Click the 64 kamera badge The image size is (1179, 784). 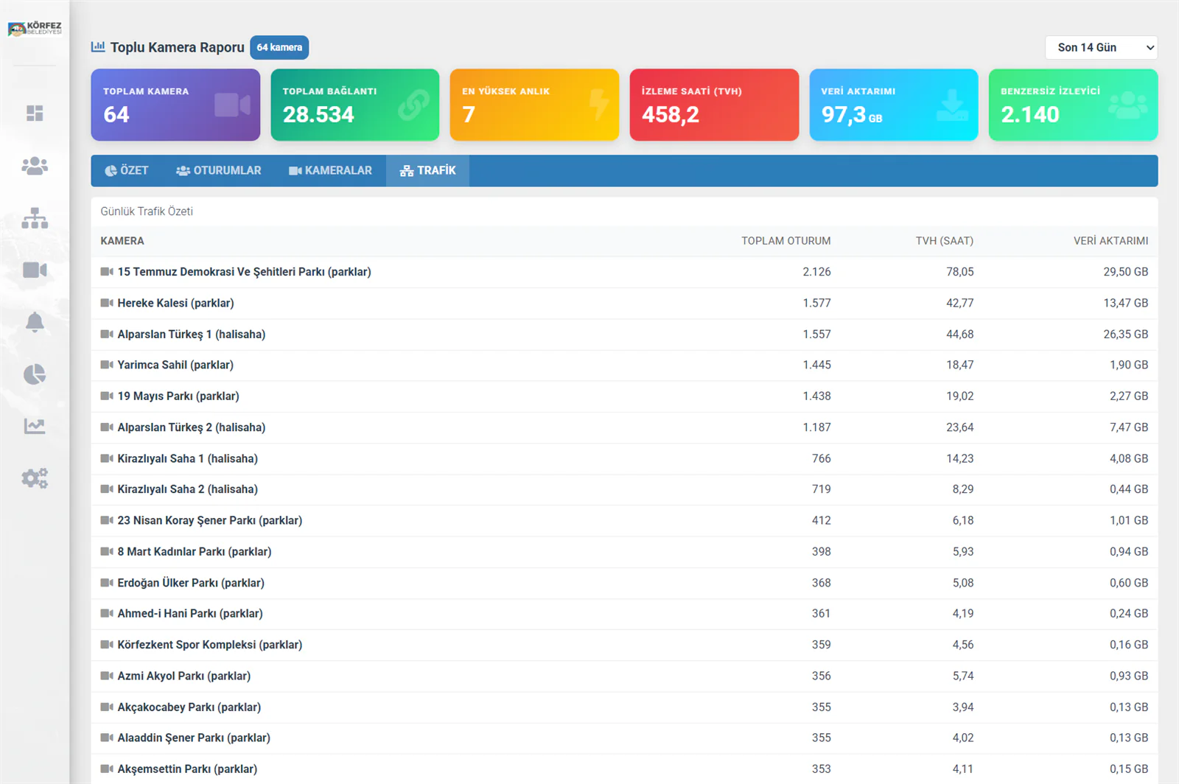279,47
